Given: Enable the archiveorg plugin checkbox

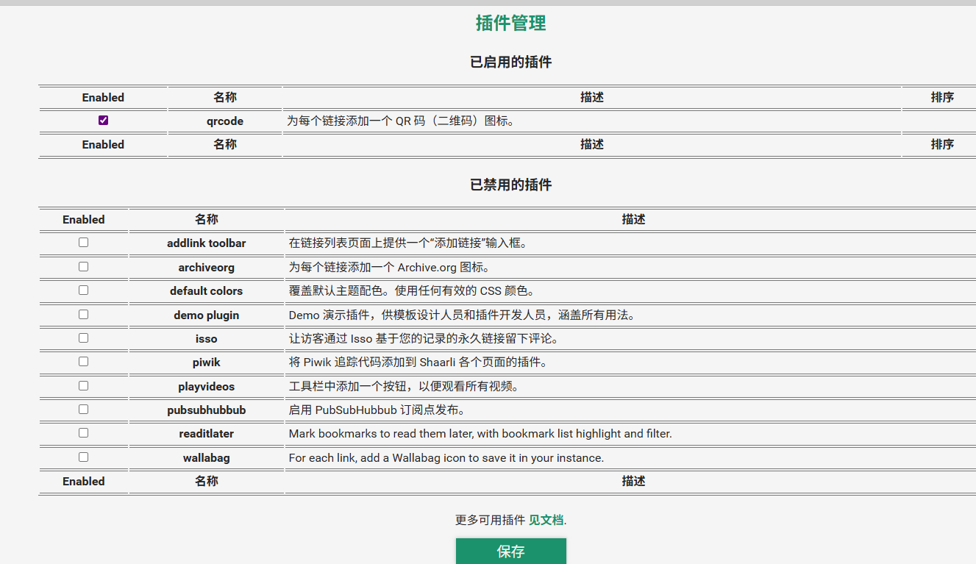Looking at the screenshot, I should (x=83, y=266).
